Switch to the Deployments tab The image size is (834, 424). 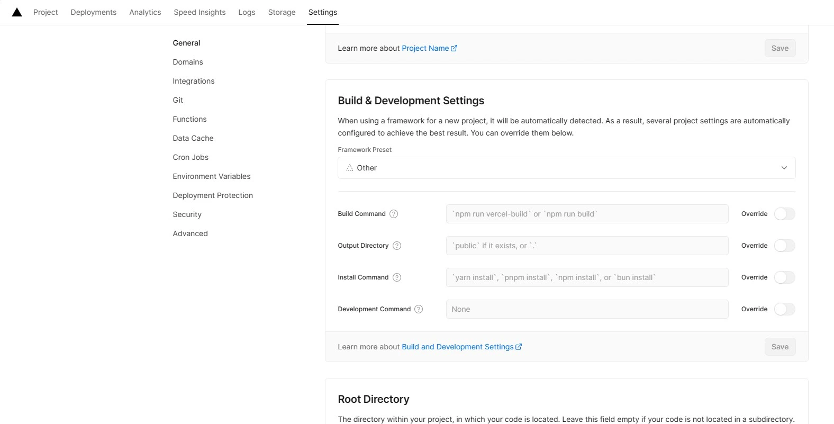coord(93,12)
